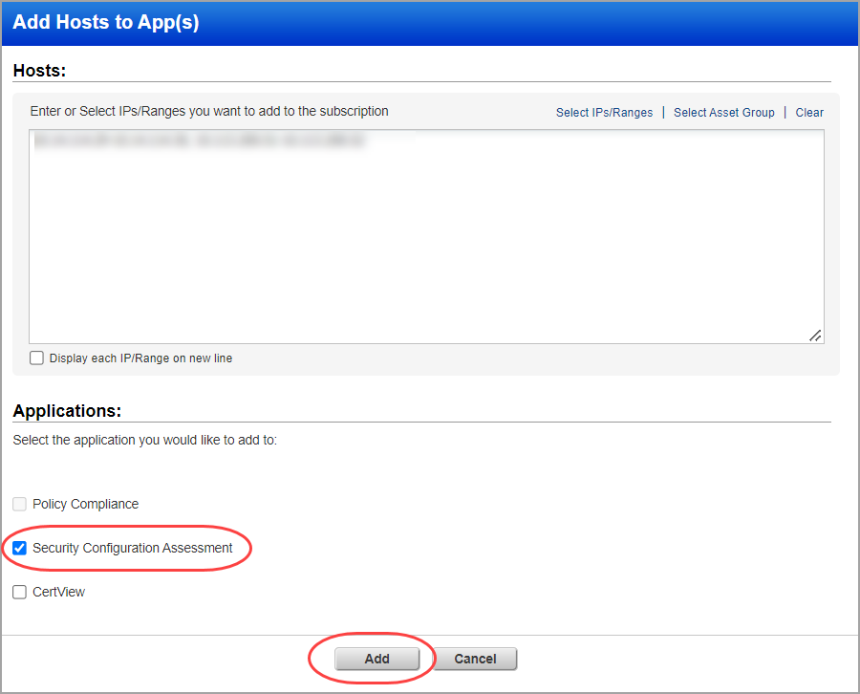Click the Add Hosts to App(s) title bar
The image size is (860, 694).
pyautogui.click(x=105, y=21)
